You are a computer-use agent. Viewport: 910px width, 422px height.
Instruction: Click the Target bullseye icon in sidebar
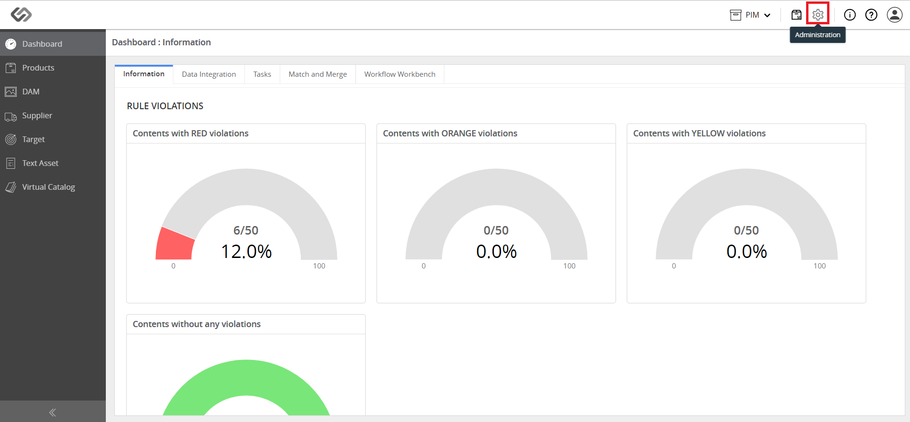(10, 139)
